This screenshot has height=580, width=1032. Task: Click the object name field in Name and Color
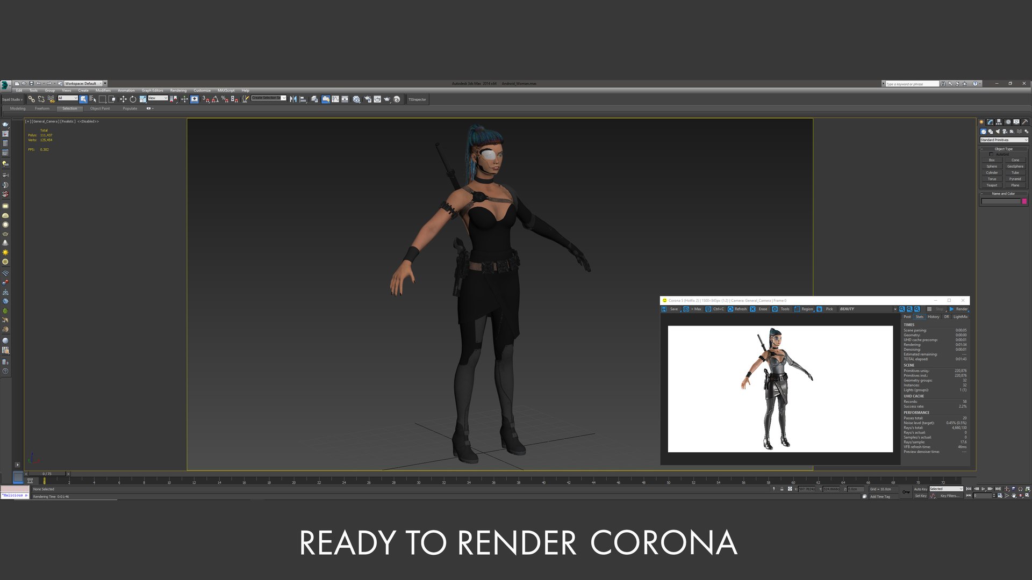pos(1001,201)
